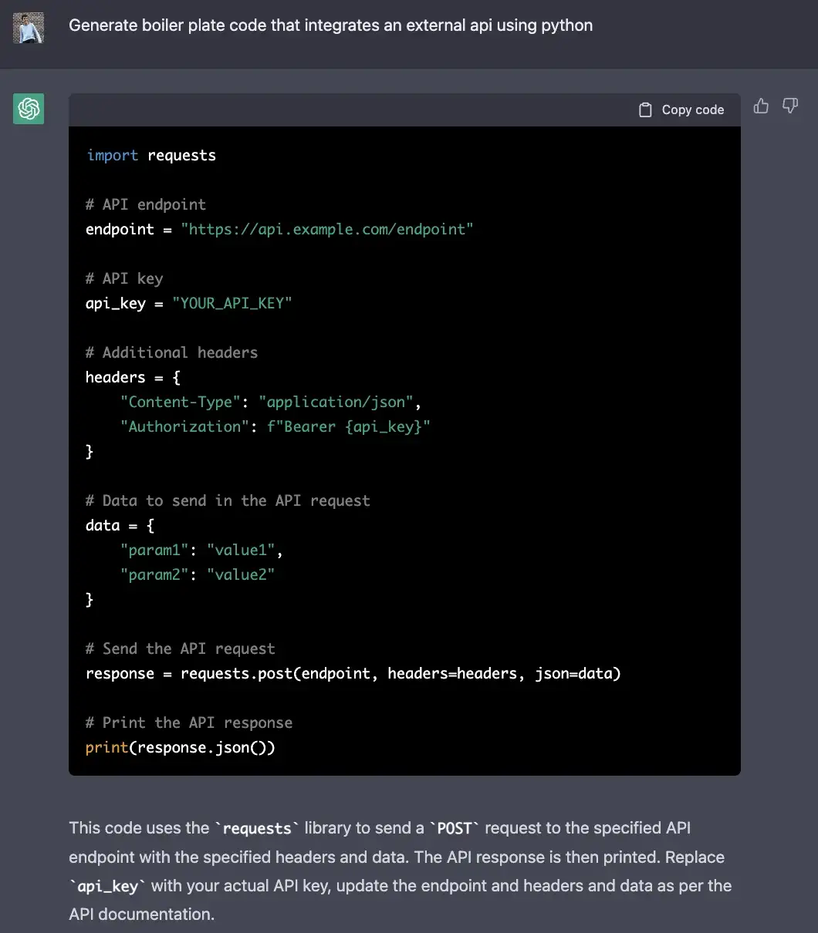Click the inline requests library mention
The image size is (818, 933).
point(257,827)
